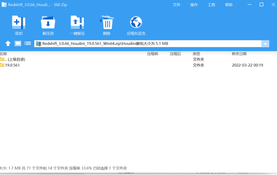This screenshot has width=277, height=175.
Task: Click the Add (添加) archive icon
Action: click(19, 22)
